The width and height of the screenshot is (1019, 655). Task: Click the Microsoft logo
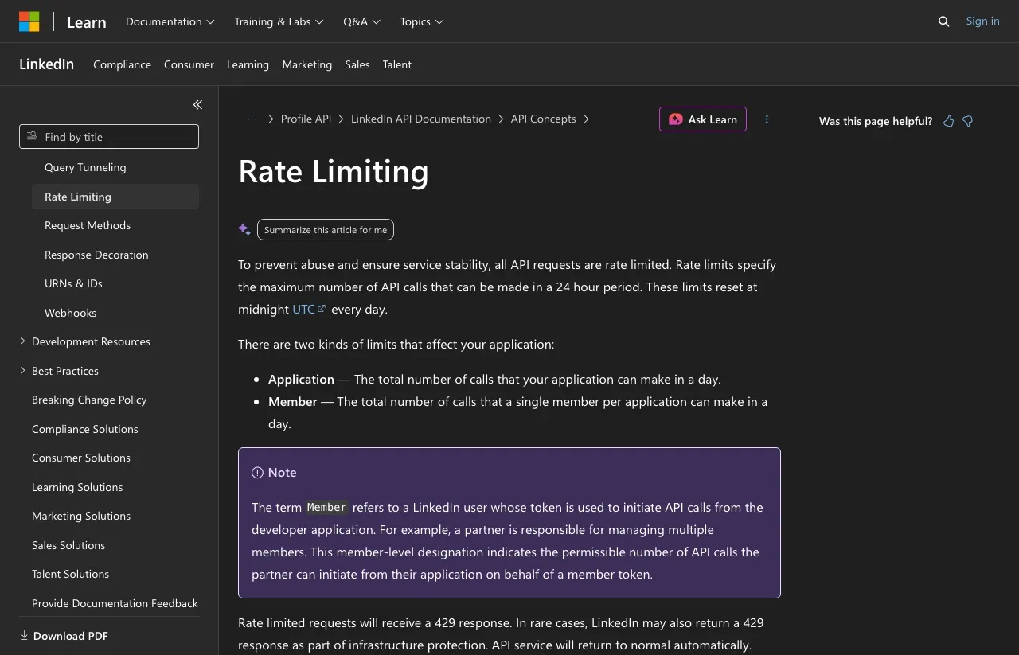point(29,21)
